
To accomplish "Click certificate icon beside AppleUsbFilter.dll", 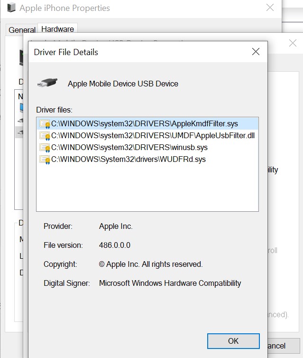I will click(45, 136).
